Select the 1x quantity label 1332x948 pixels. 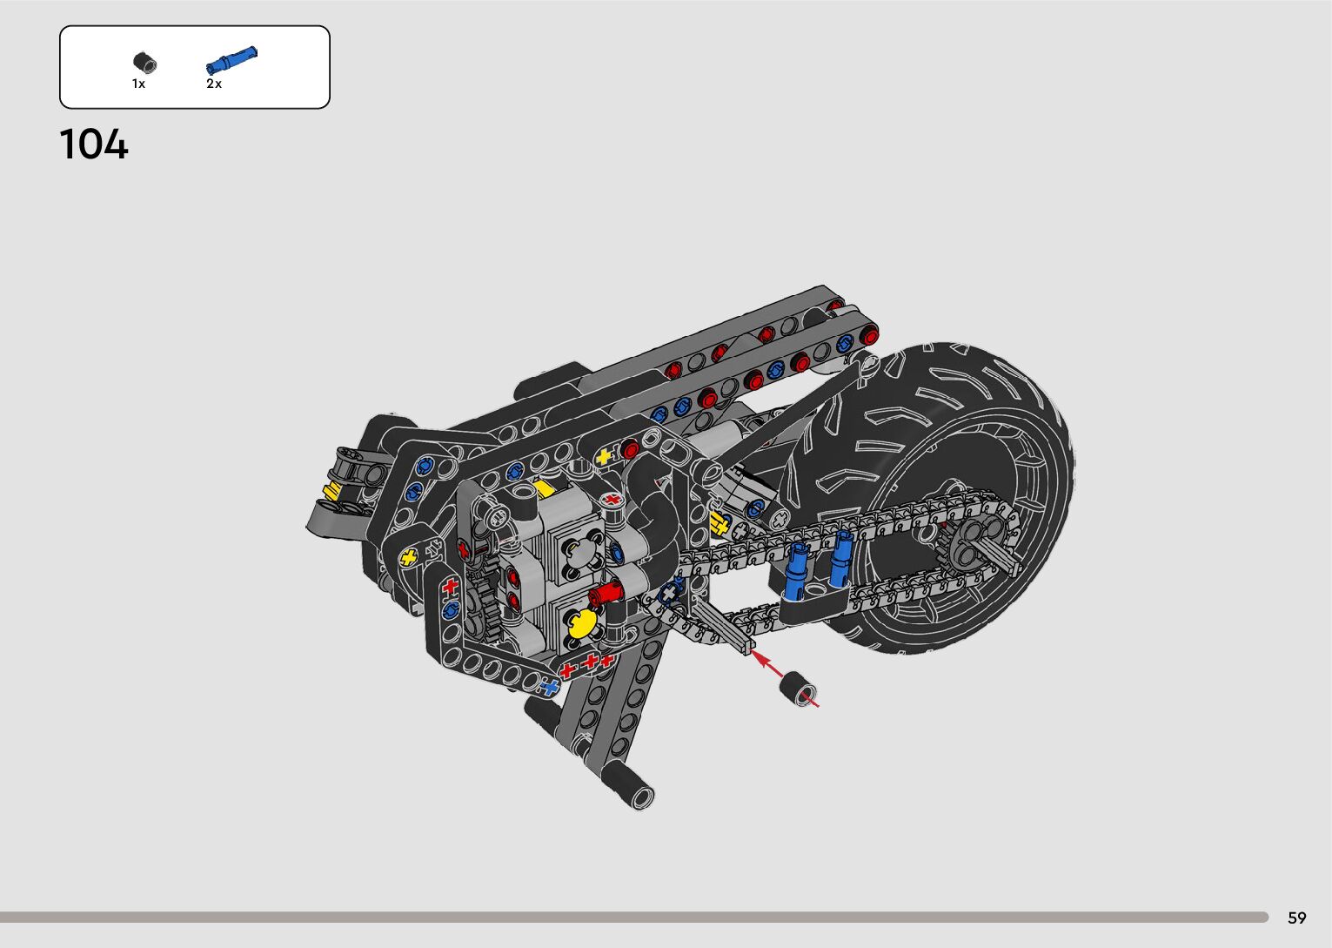click(x=138, y=84)
